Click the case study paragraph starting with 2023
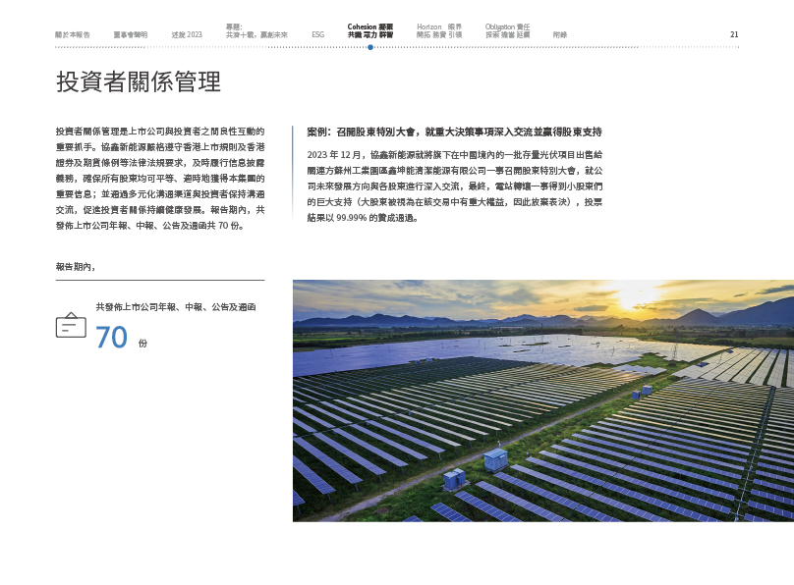 (456, 186)
